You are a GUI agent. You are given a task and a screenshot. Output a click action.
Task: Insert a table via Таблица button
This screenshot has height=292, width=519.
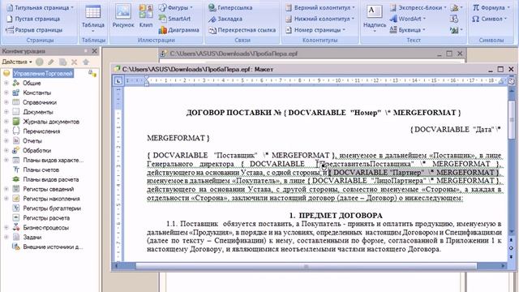(x=93, y=18)
